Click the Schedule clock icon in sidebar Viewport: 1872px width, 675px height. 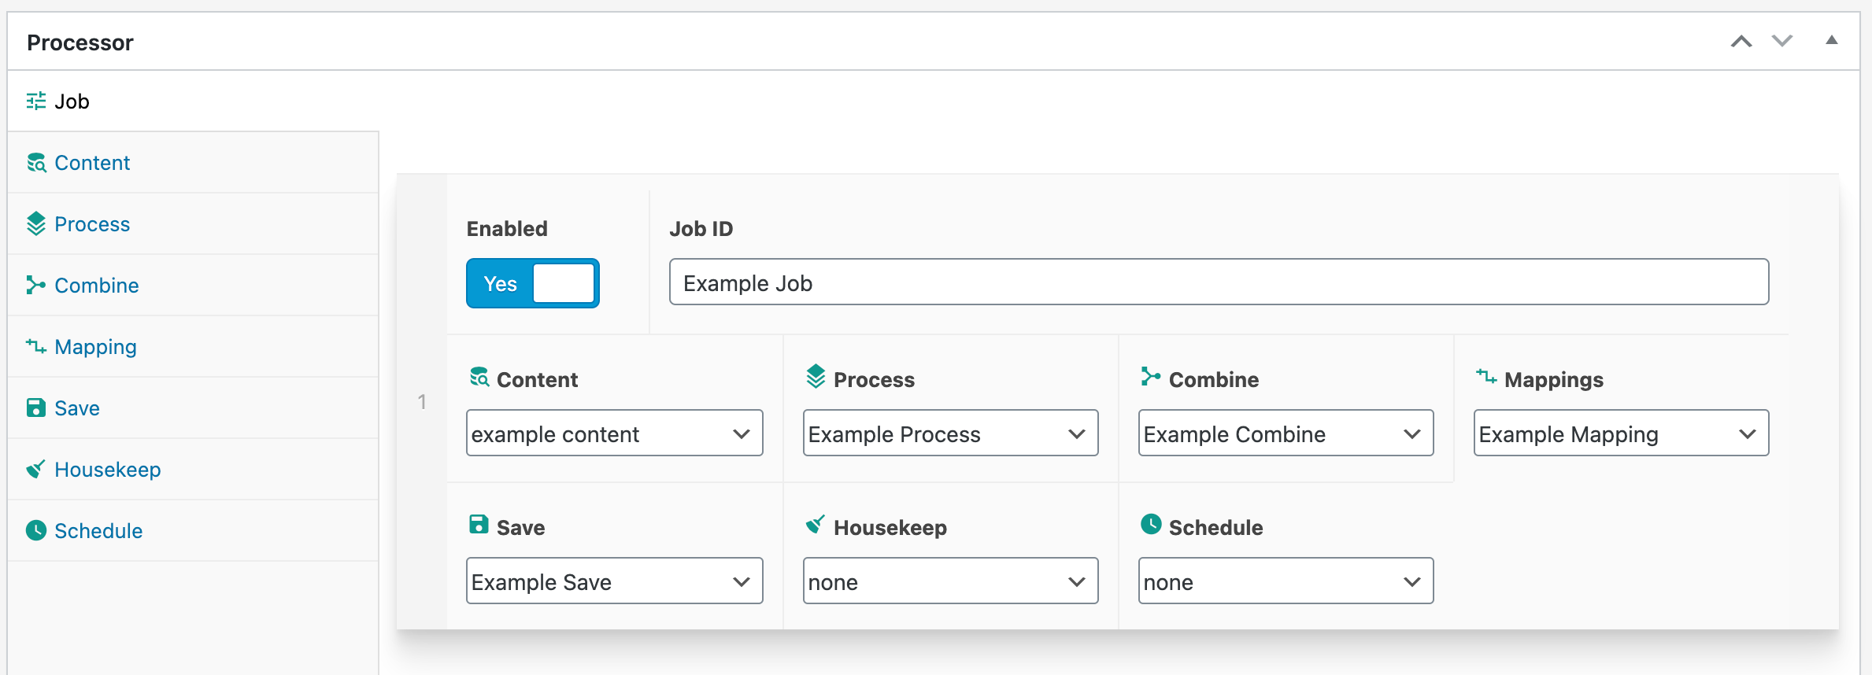[x=36, y=530]
